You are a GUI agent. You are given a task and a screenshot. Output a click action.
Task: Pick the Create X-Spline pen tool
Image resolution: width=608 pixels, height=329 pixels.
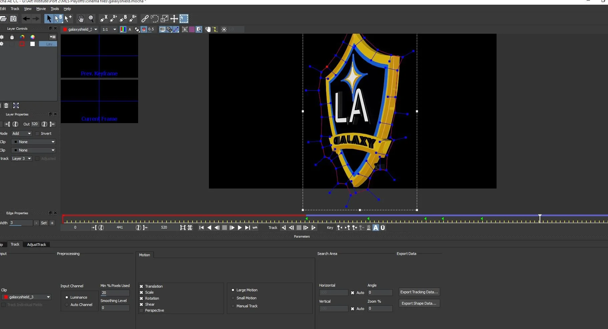(x=104, y=19)
